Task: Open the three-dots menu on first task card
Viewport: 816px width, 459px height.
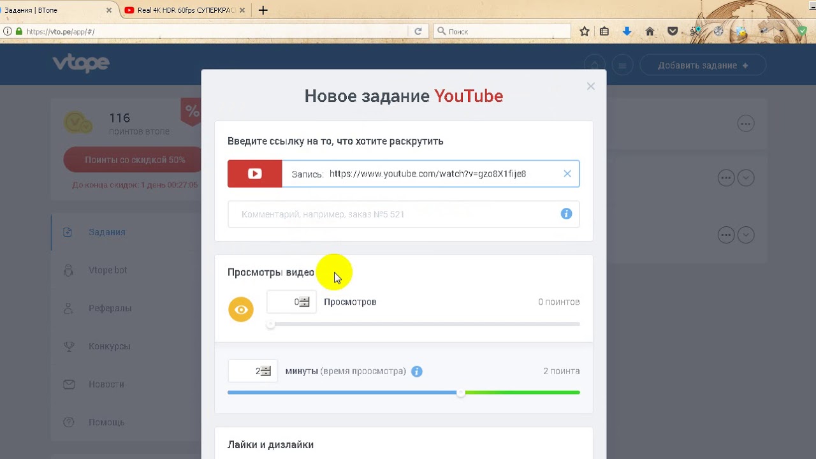Action: (x=746, y=124)
